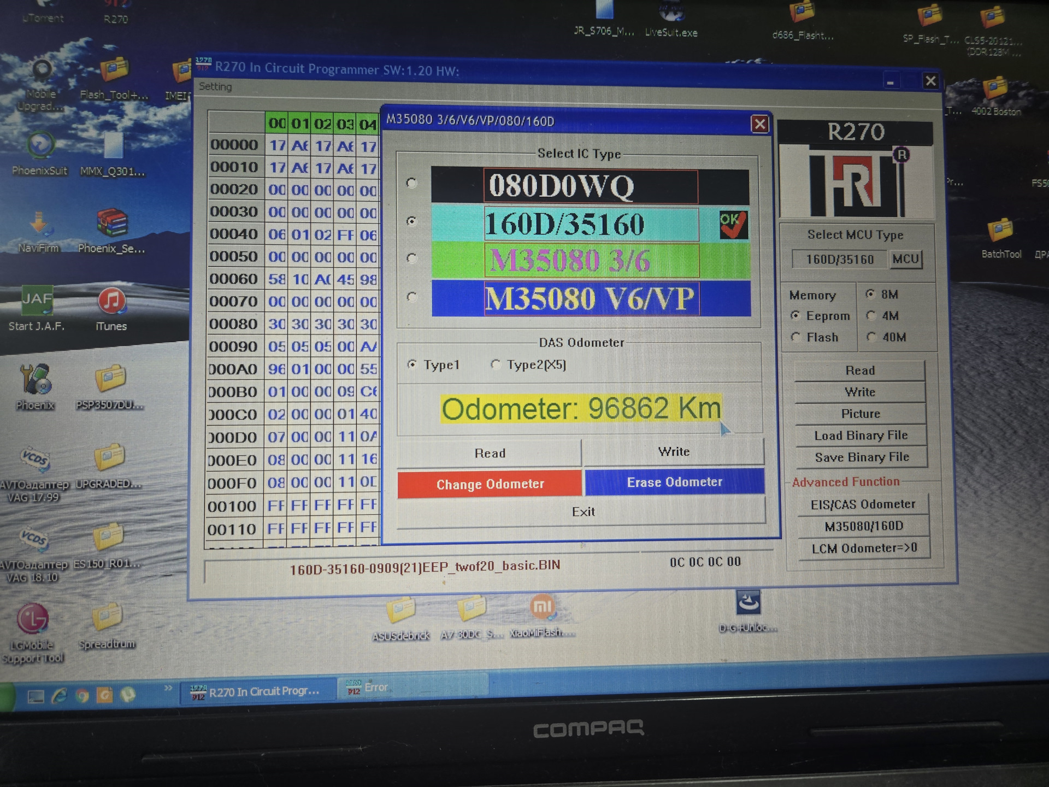The image size is (1049, 787).
Task: Click the MCU type selector button
Action: click(x=905, y=259)
